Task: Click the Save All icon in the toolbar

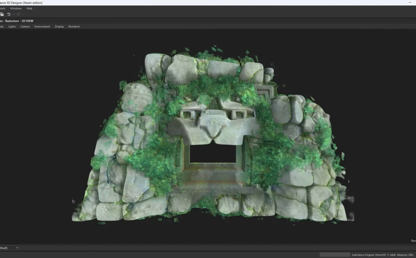Action: [2, 14]
